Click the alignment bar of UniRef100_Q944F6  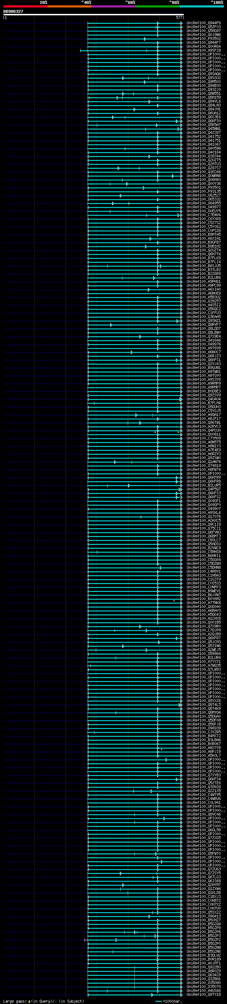(135, 24)
